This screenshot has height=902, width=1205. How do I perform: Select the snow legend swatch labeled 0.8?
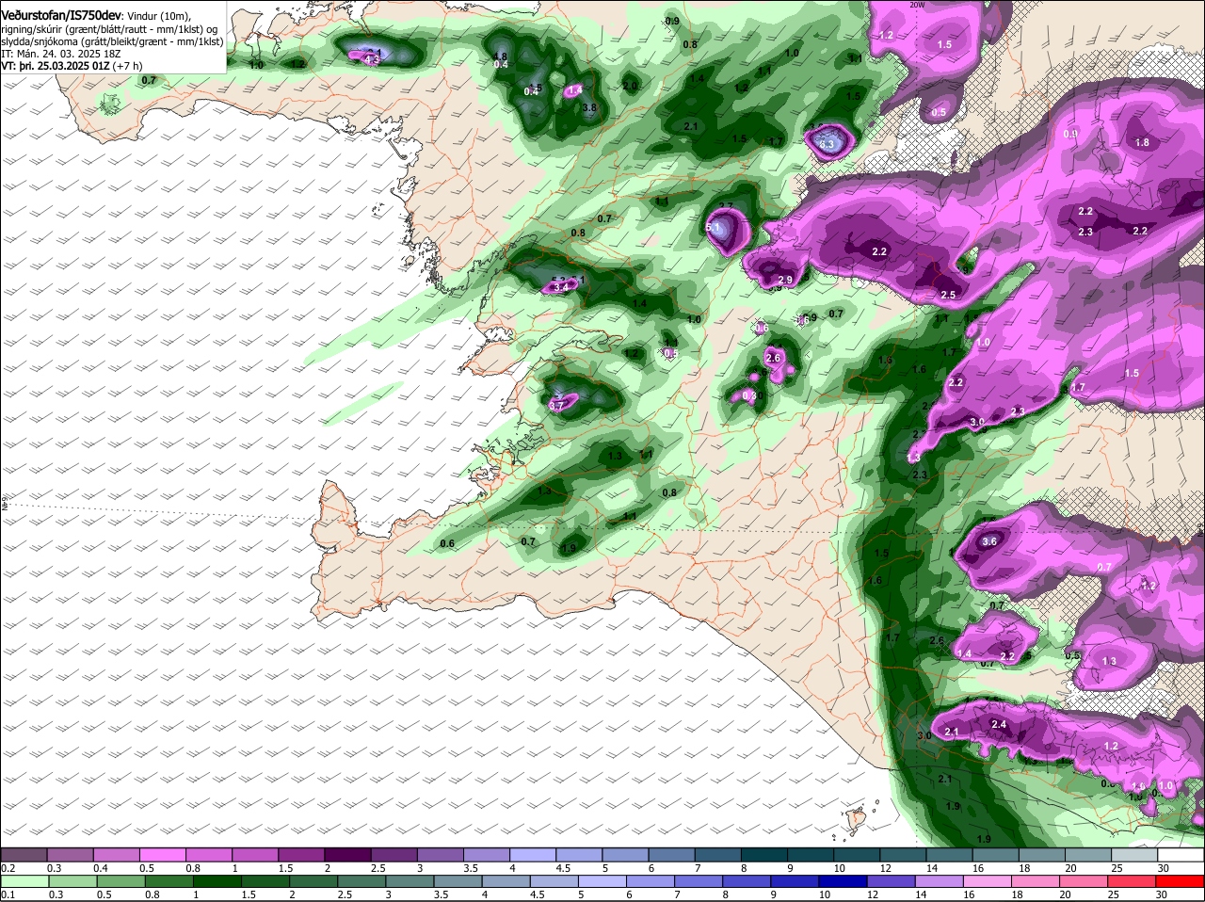pos(208,855)
